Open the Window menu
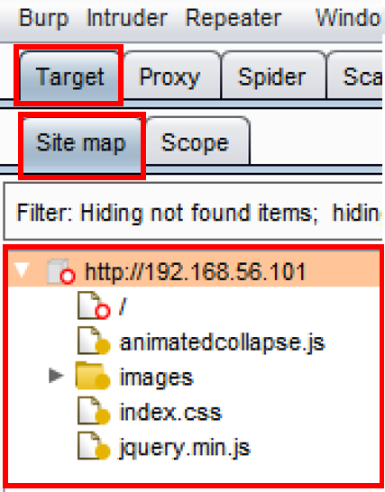Screen dimensions: 385x492 350,18
